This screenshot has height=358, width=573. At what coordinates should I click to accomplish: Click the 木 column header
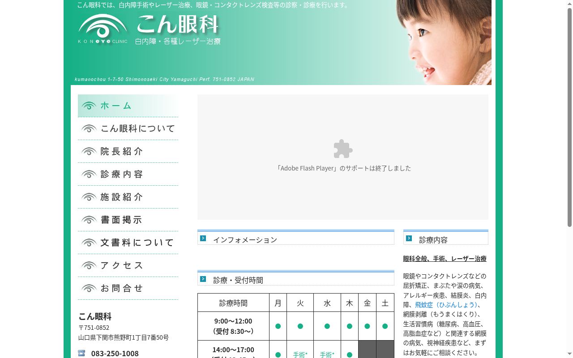point(350,303)
